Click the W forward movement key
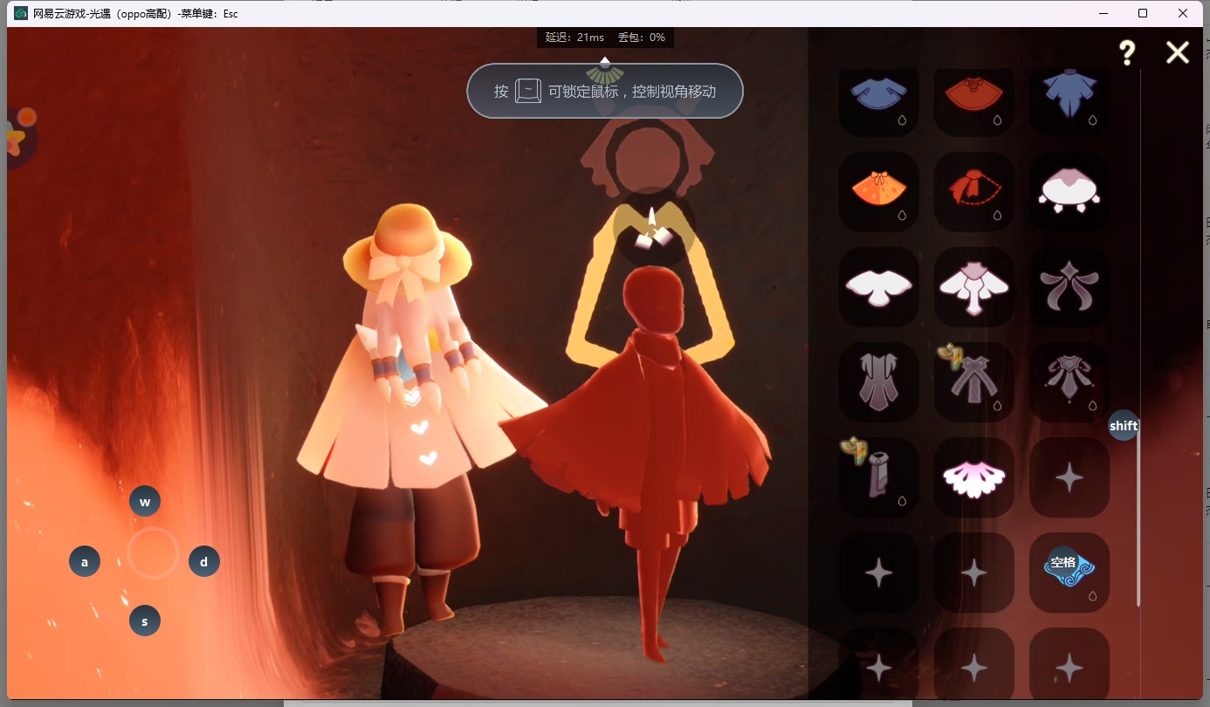This screenshot has width=1210, height=707. (x=145, y=502)
